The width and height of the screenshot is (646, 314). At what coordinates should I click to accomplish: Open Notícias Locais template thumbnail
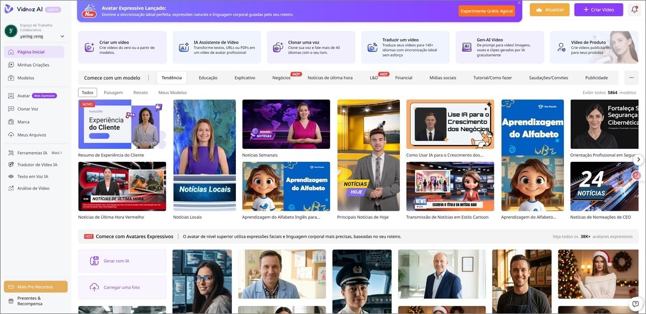(204, 155)
